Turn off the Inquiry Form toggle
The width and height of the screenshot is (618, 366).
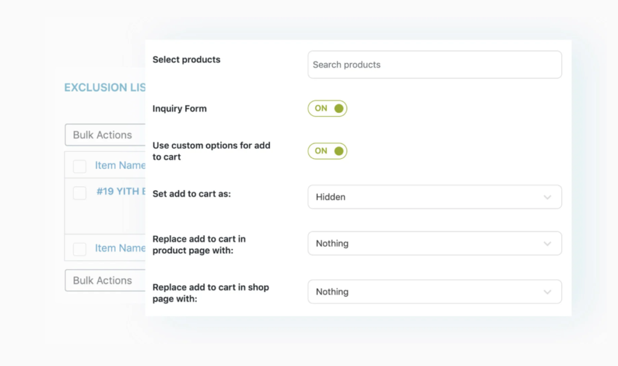[327, 109]
